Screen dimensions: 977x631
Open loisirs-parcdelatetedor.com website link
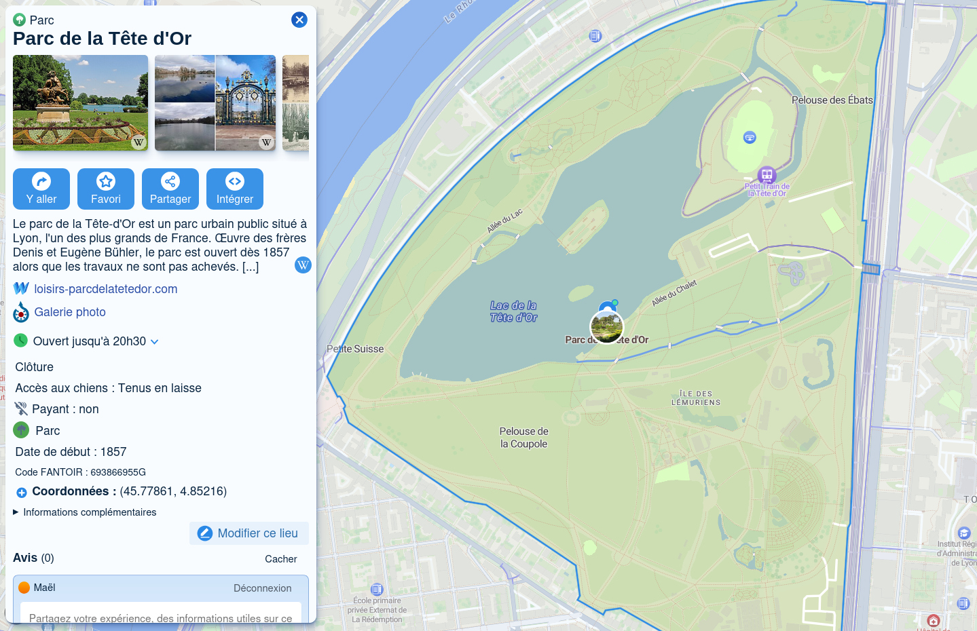pos(105,289)
